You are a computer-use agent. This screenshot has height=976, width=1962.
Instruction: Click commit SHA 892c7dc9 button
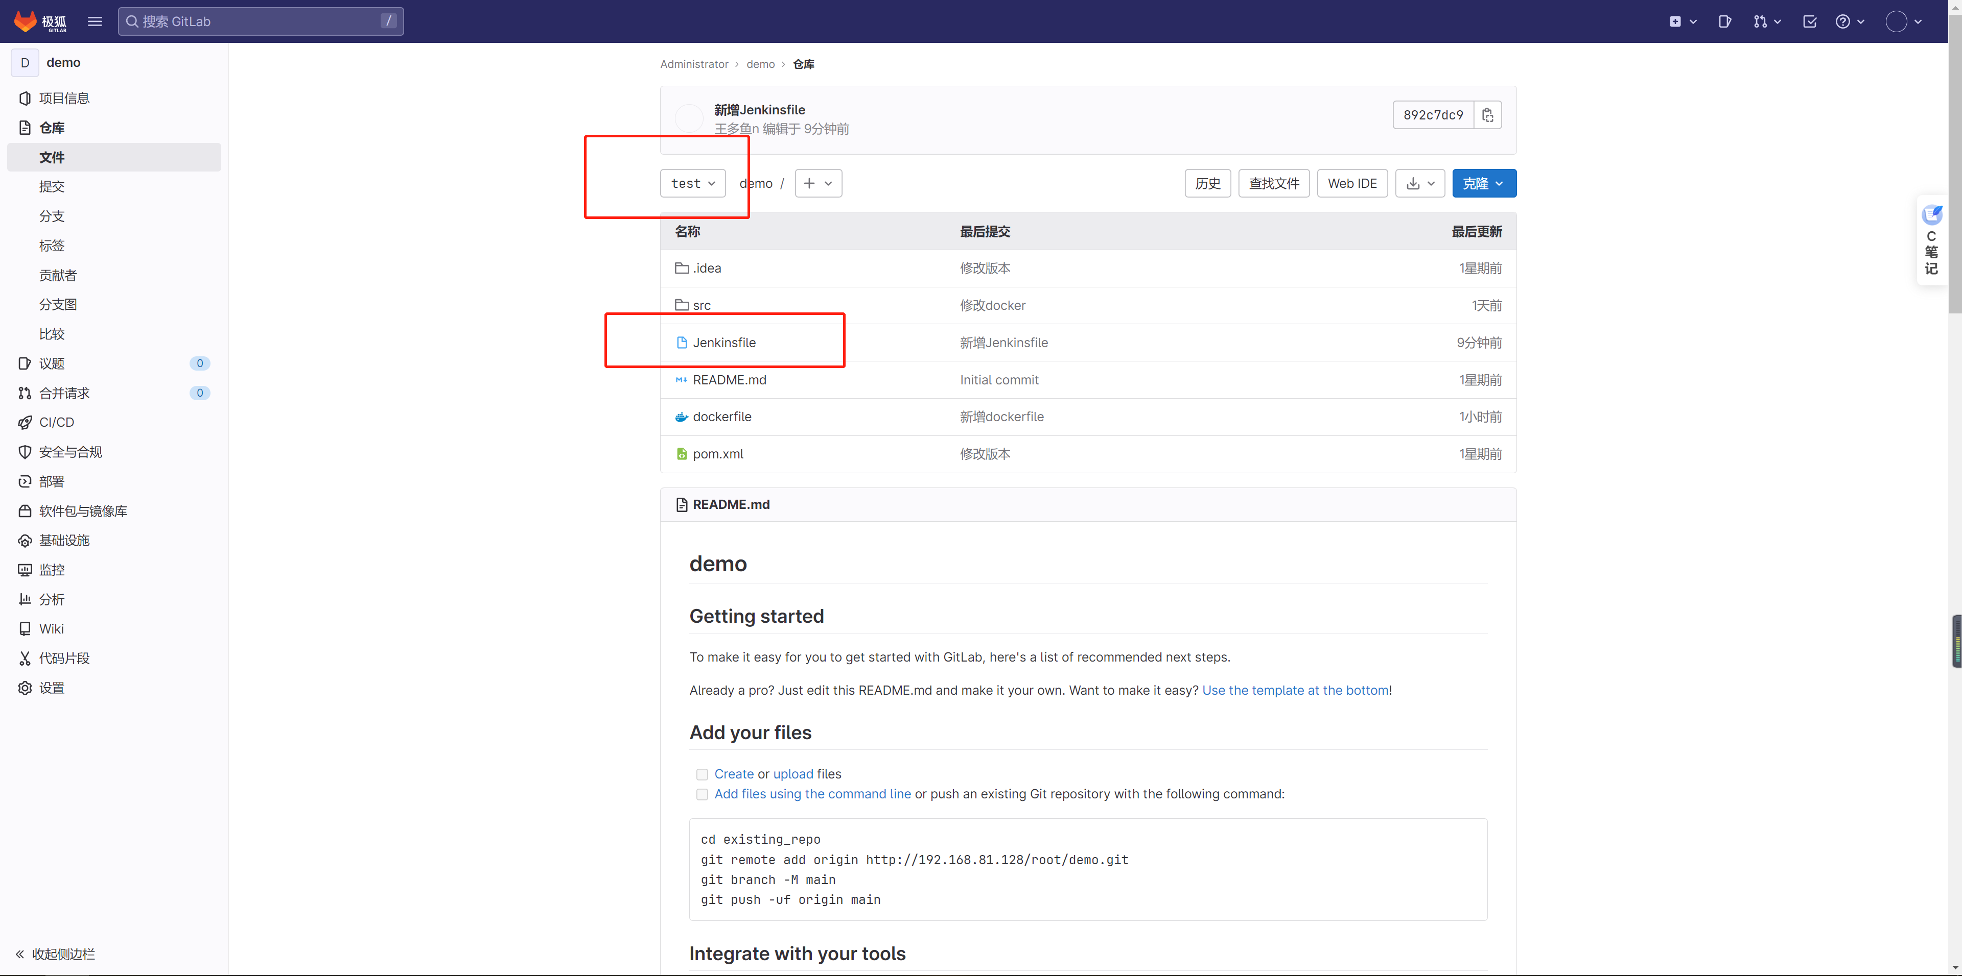click(1433, 115)
